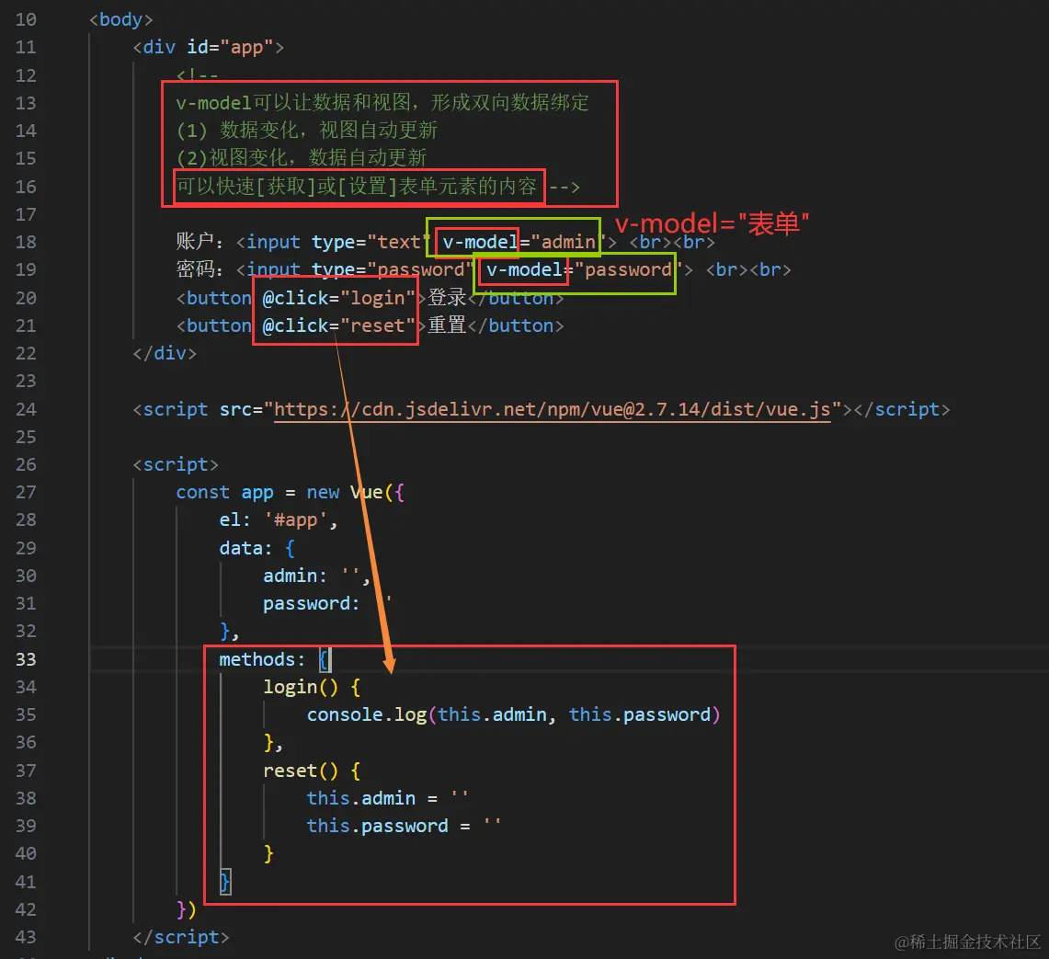Click 'admin:' property in data object
The width and height of the screenshot is (1049, 959).
[294, 576]
